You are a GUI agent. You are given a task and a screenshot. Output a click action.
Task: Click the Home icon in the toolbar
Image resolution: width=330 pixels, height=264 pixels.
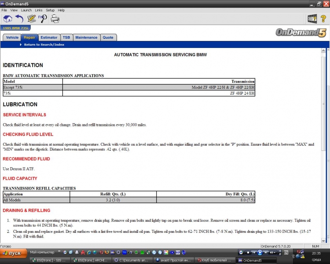(x=7, y=18)
